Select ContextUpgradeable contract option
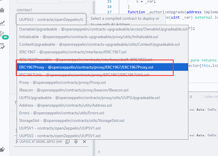Image resolution: width=218 pixels, height=156 pixels. 103,45
